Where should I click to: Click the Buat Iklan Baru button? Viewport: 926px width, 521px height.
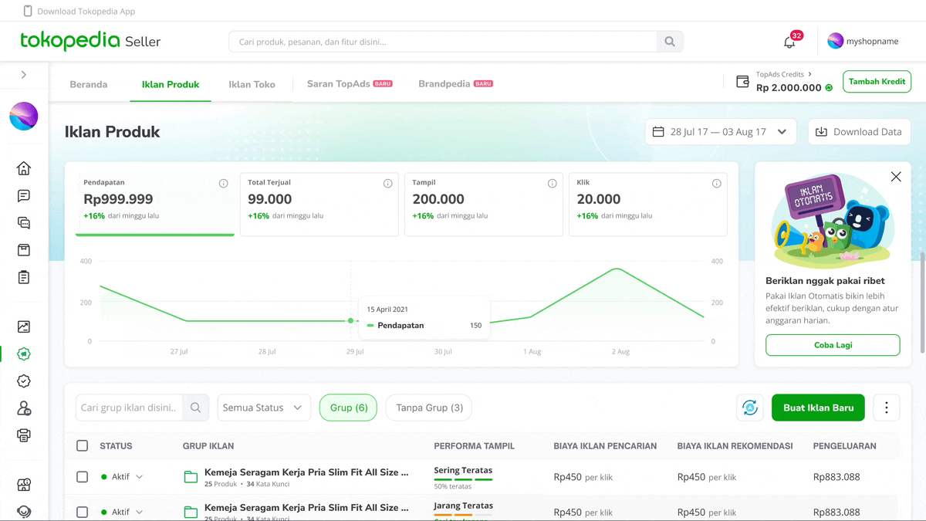click(818, 408)
